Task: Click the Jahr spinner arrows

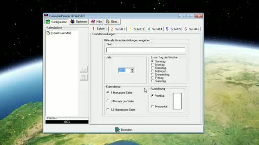Action: (132, 70)
